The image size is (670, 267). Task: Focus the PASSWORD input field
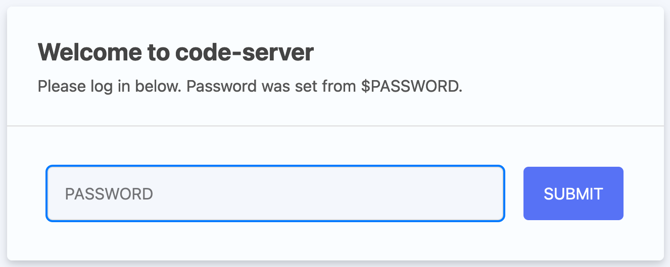pos(275,193)
